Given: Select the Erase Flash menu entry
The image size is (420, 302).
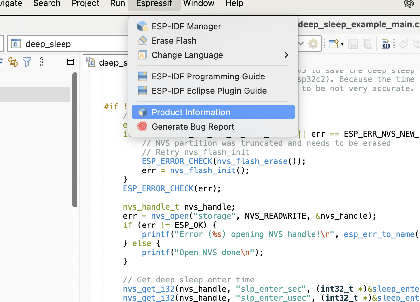Looking at the screenshot, I should pos(213,41).
